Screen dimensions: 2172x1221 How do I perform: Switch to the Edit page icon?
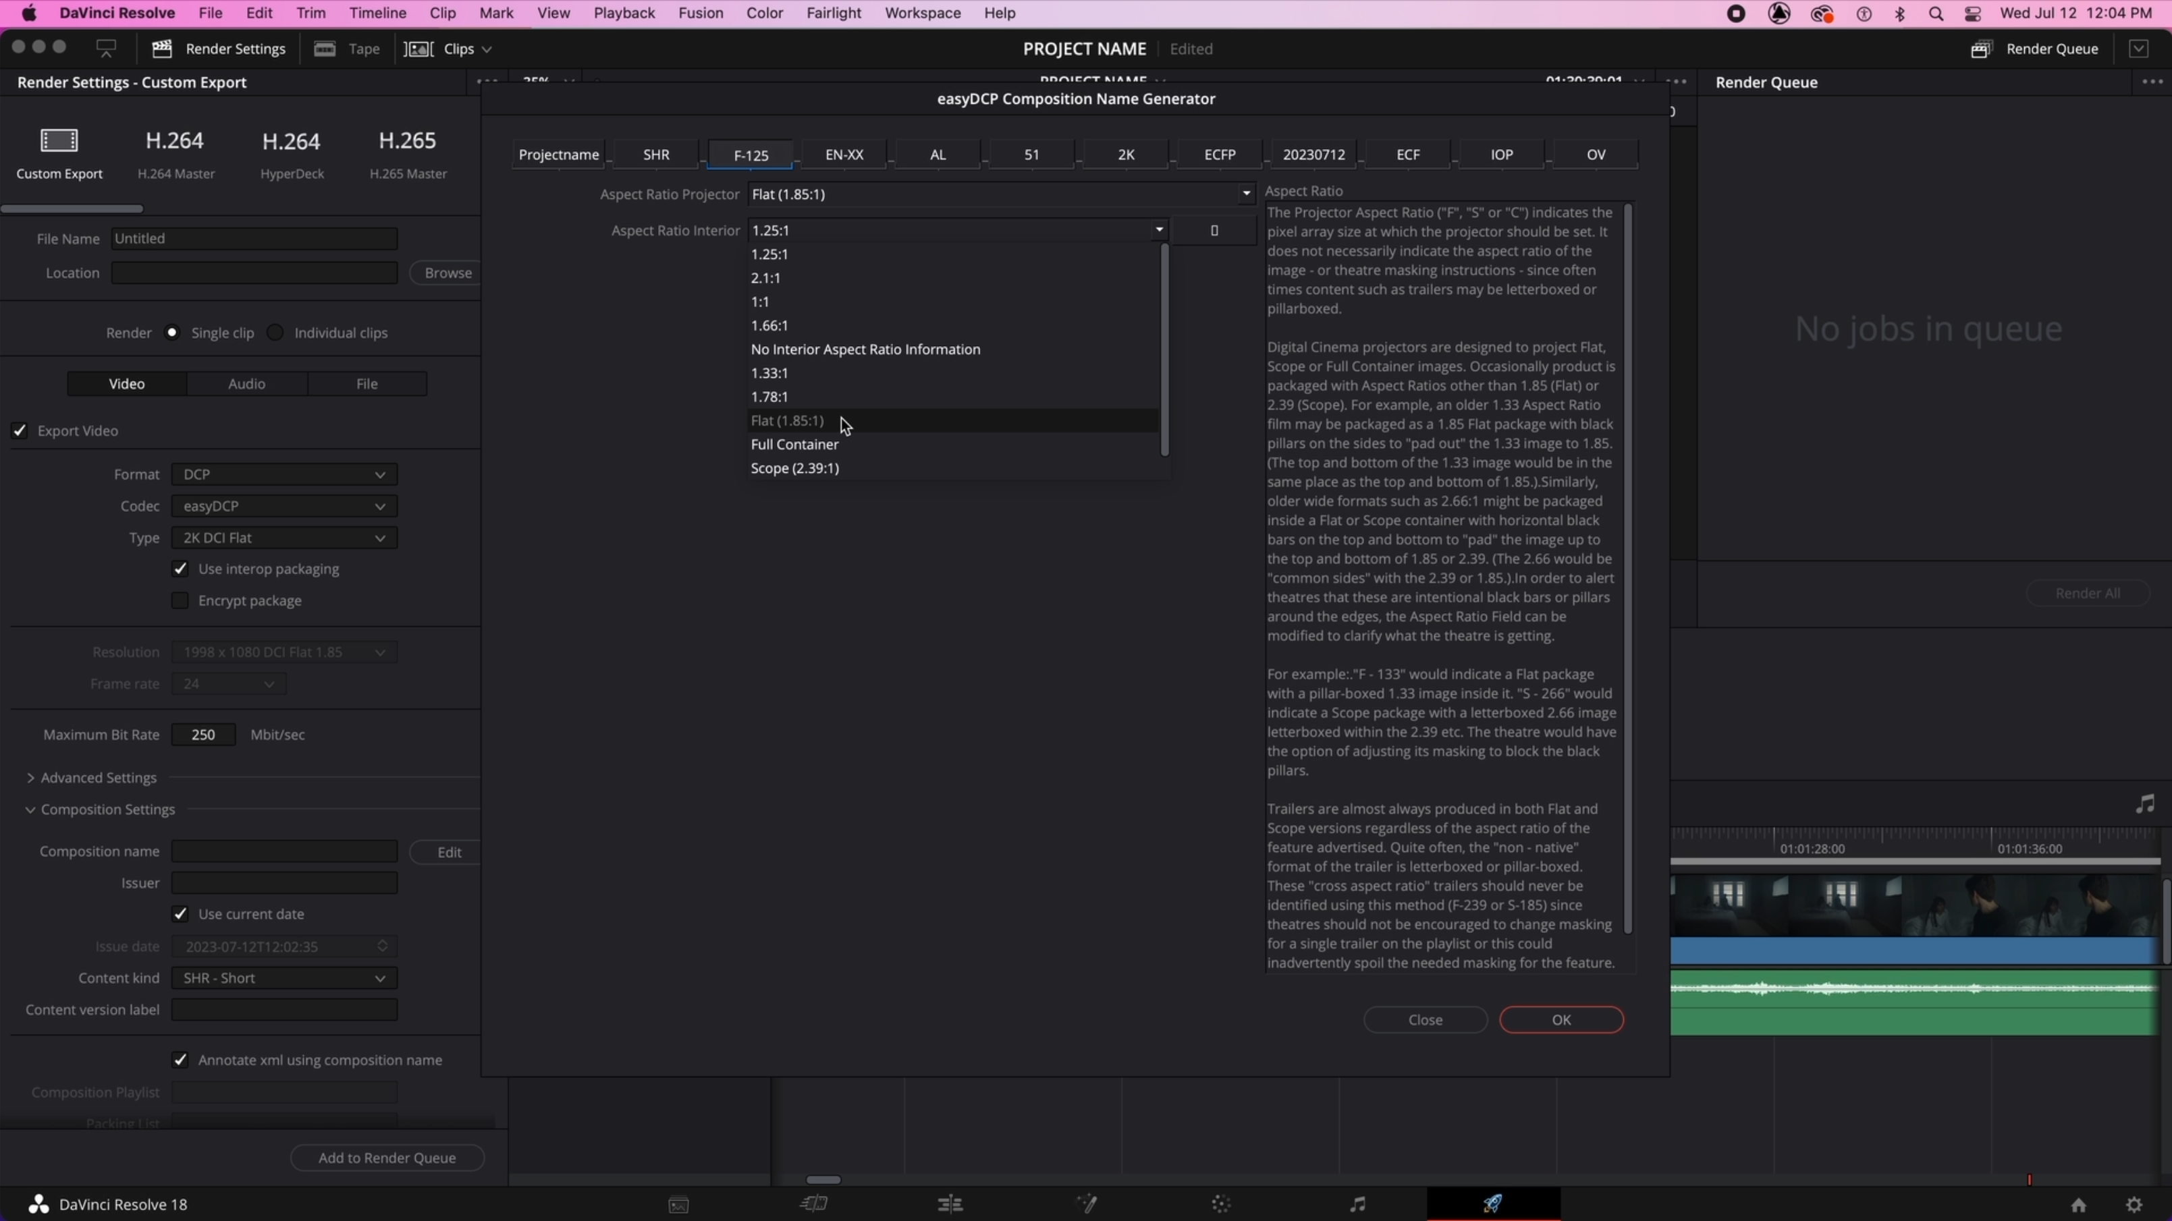pos(950,1204)
